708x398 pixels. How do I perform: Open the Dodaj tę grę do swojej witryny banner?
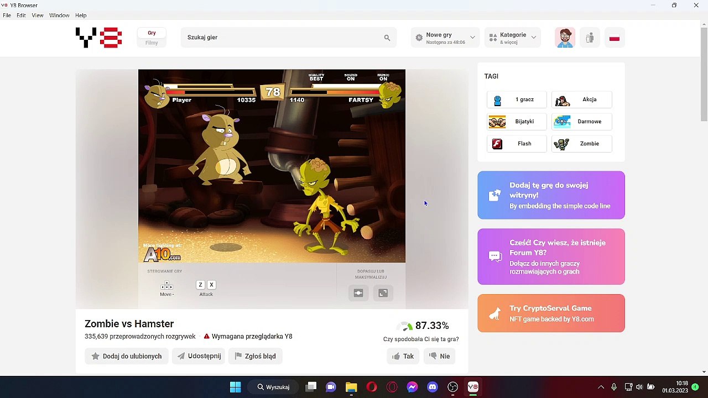point(551,195)
